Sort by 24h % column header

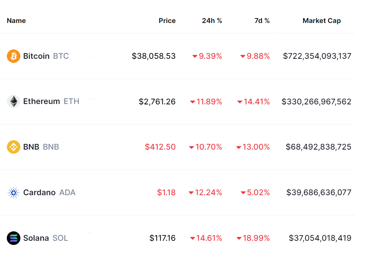pyautogui.click(x=212, y=21)
